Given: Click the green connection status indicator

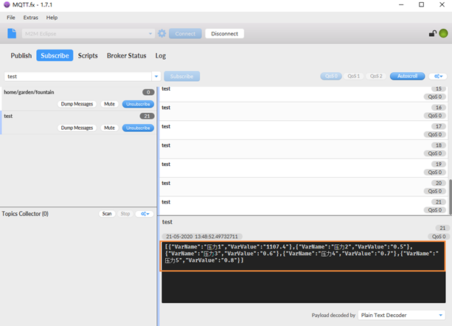Looking at the screenshot, I should [443, 33].
